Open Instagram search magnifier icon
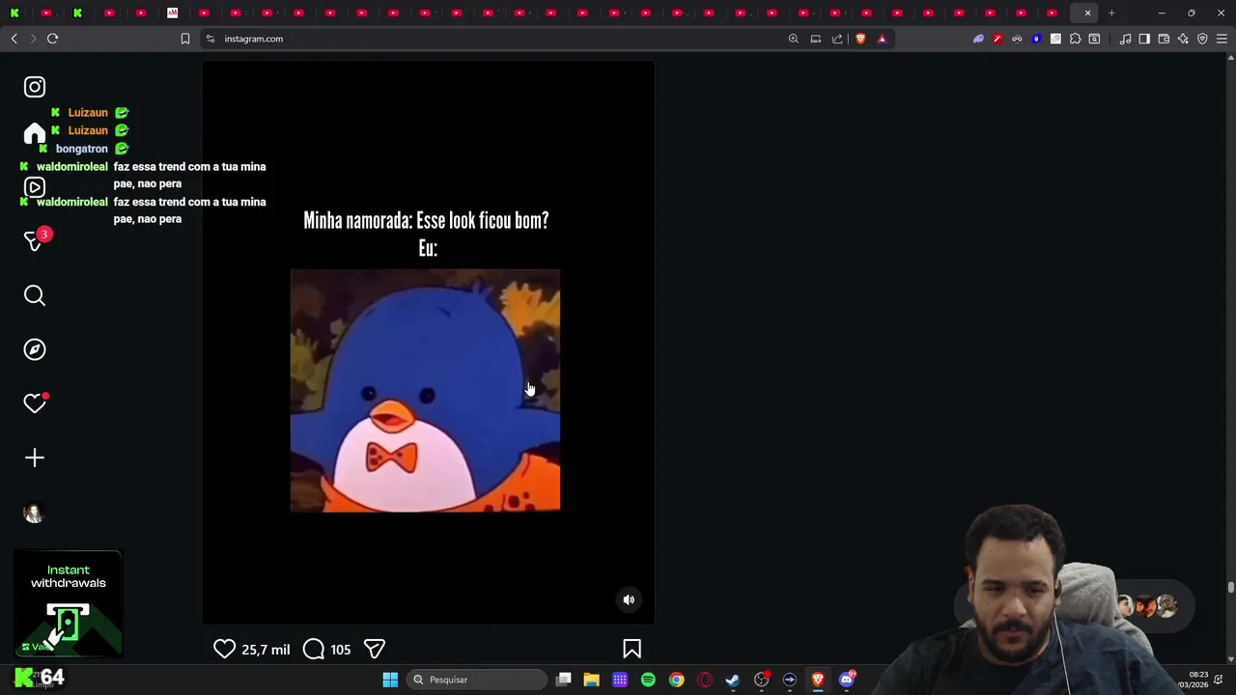This screenshot has width=1236, height=695. [x=35, y=295]
